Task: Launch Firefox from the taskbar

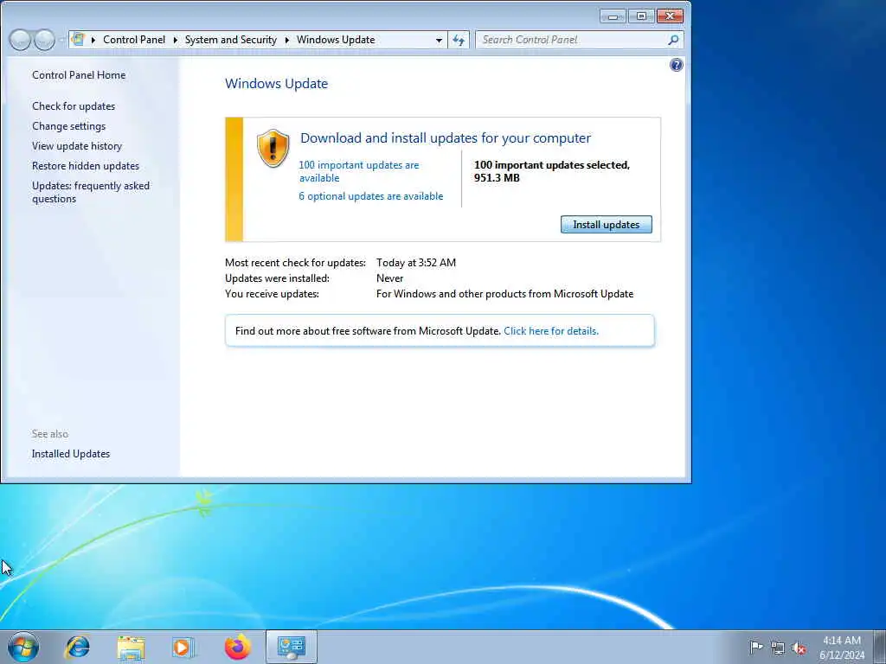Action: coord(237,647)
